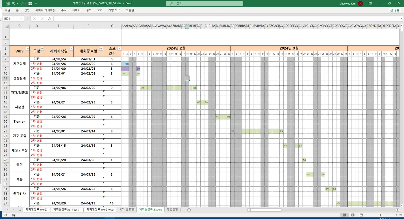This screenshot has width=404, height=219.
Task: Switch to Page Layout view icon
Action: [353, 215]
